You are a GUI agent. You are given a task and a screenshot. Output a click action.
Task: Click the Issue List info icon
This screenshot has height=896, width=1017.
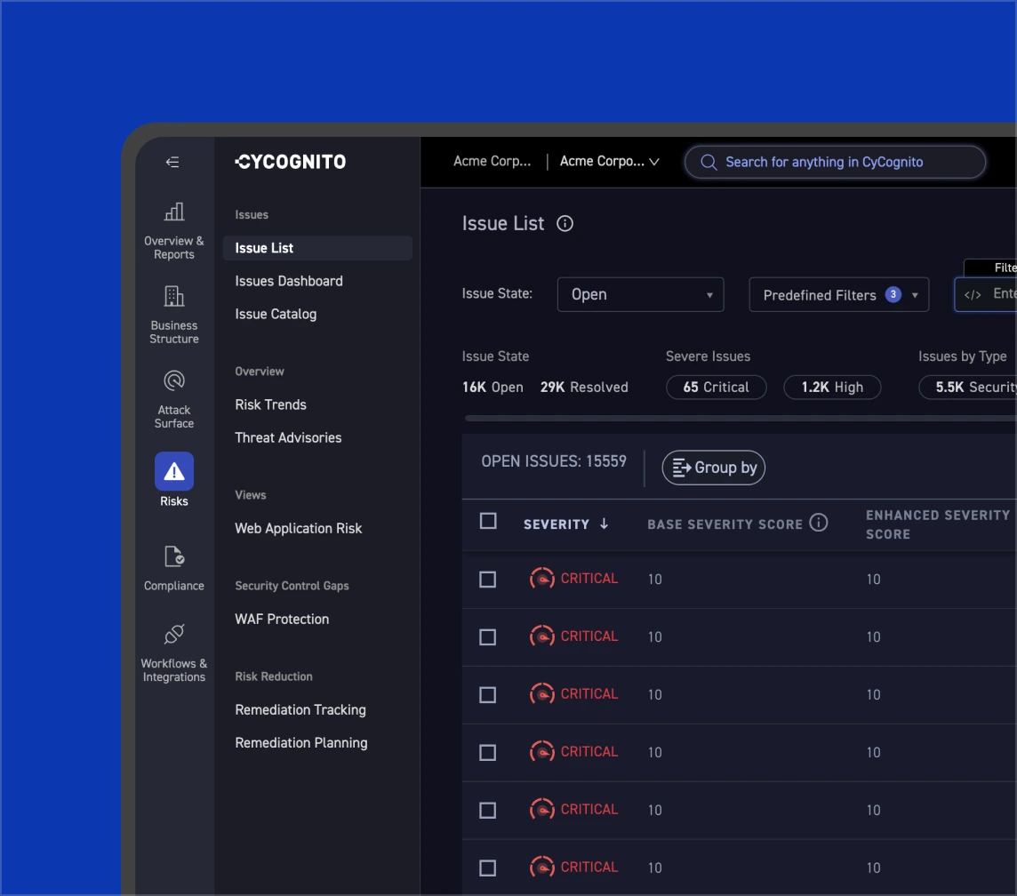click(565, 224)
